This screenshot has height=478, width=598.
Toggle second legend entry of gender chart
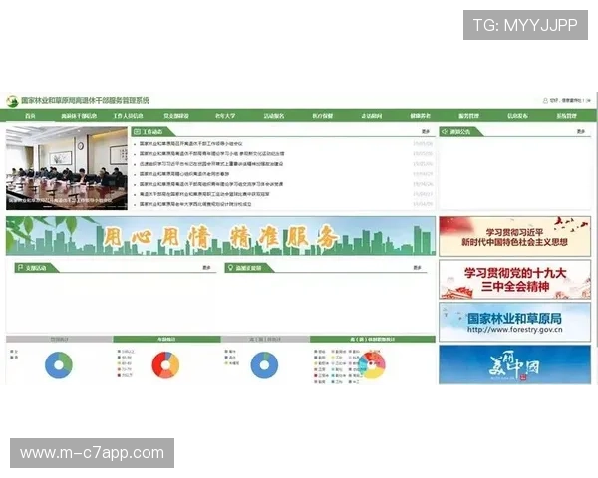[14, 358]
